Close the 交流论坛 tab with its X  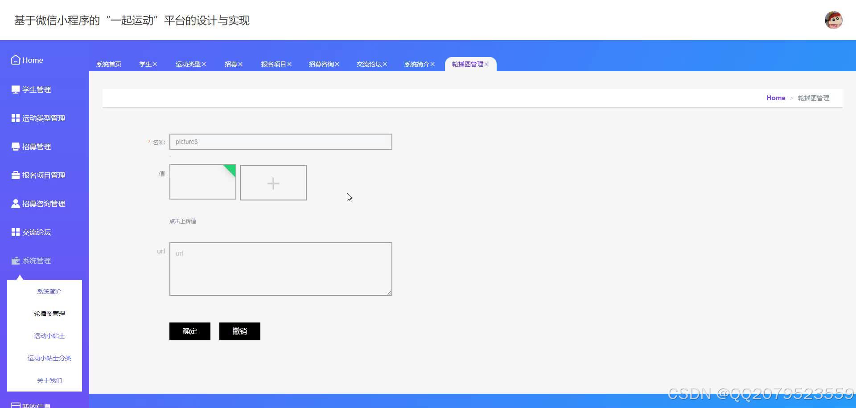point(385,64)
